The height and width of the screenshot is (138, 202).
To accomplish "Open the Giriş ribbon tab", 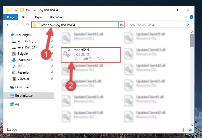I will pyautogui.click(x=25, y=17).
